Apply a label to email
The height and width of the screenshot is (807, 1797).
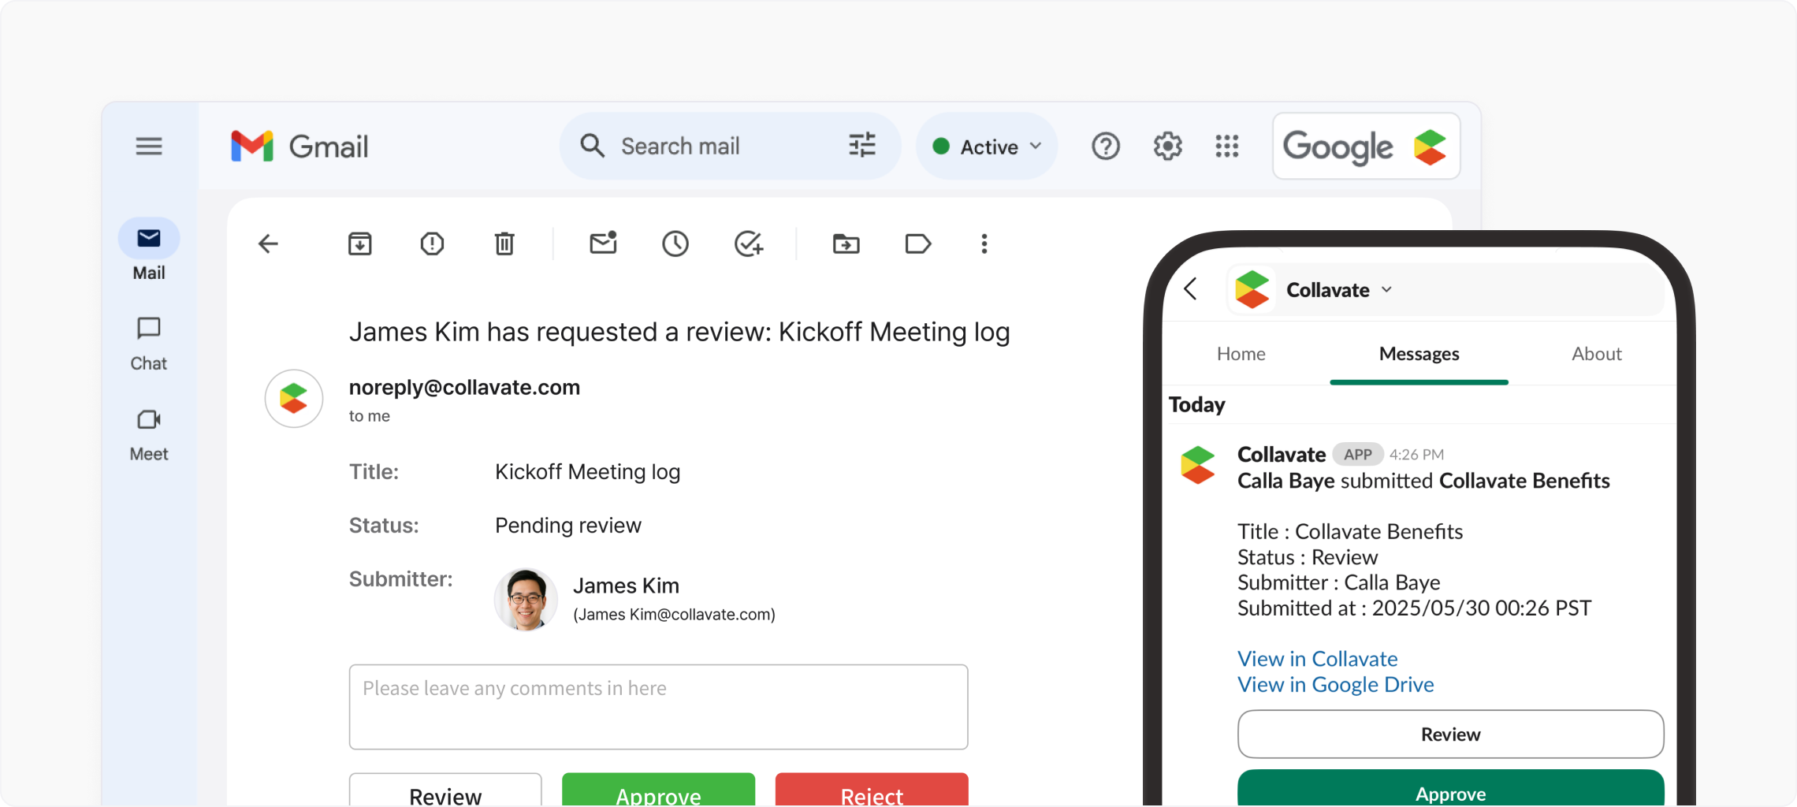[x=918, y=244]
